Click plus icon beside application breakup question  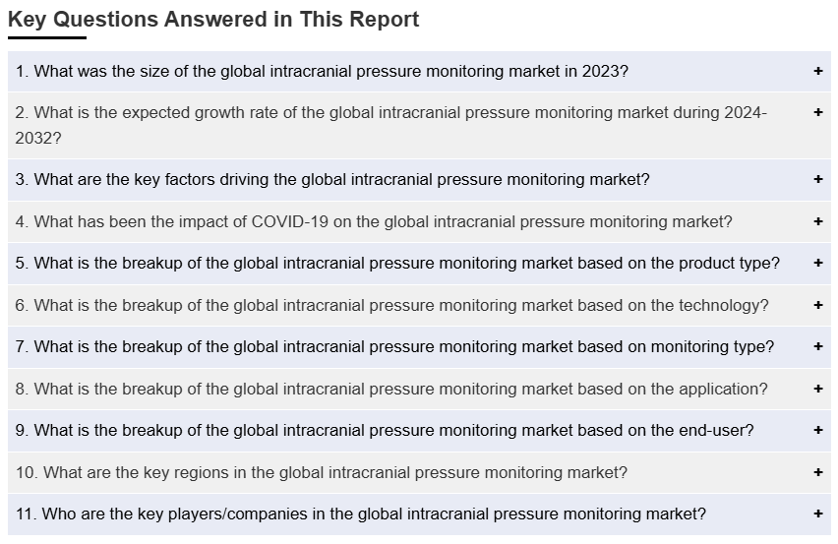(x=817, y=389)
